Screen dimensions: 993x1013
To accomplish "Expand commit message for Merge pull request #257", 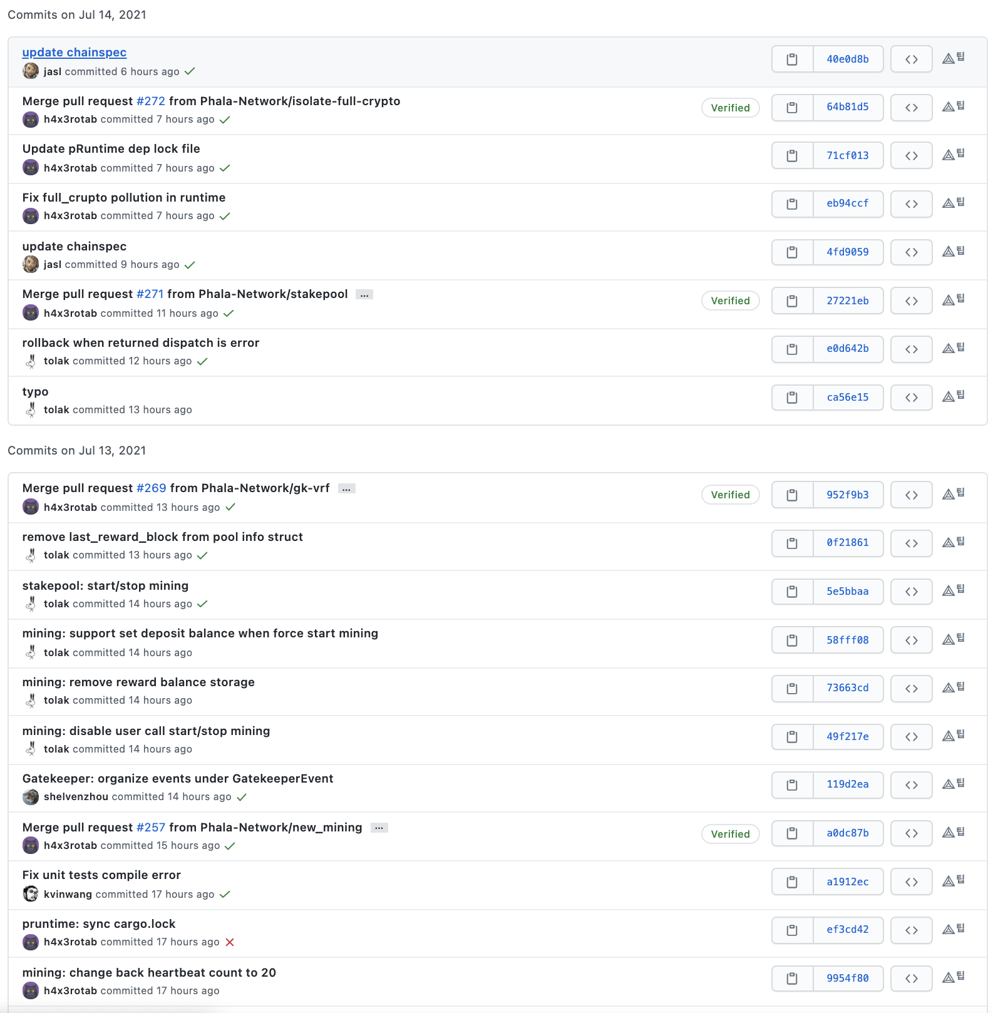I will click(379, 828).
